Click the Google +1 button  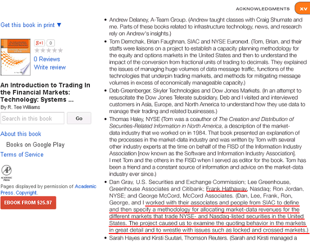coord(39,43)
